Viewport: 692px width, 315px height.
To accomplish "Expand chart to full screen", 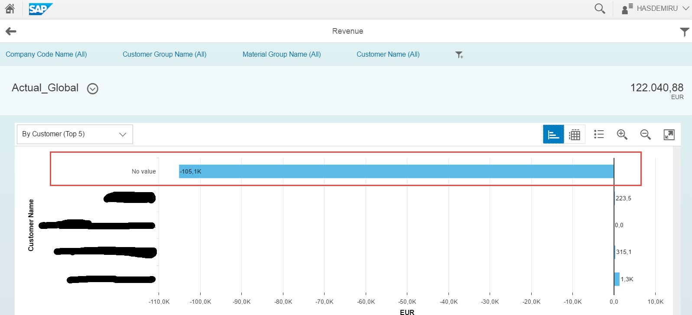I will tap(669, 135).
